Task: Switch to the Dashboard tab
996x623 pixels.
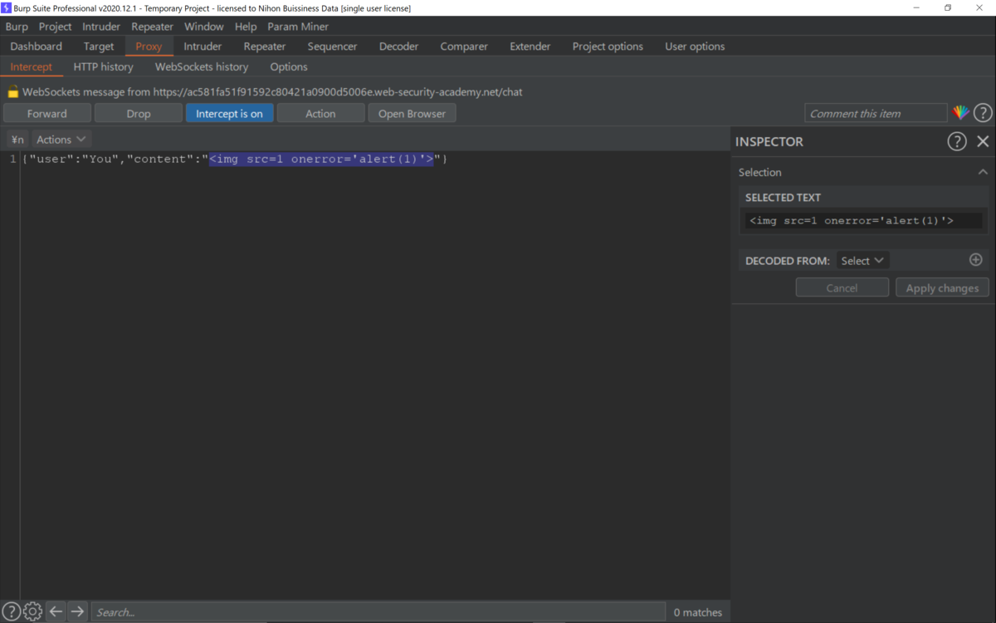Action: 37,47
